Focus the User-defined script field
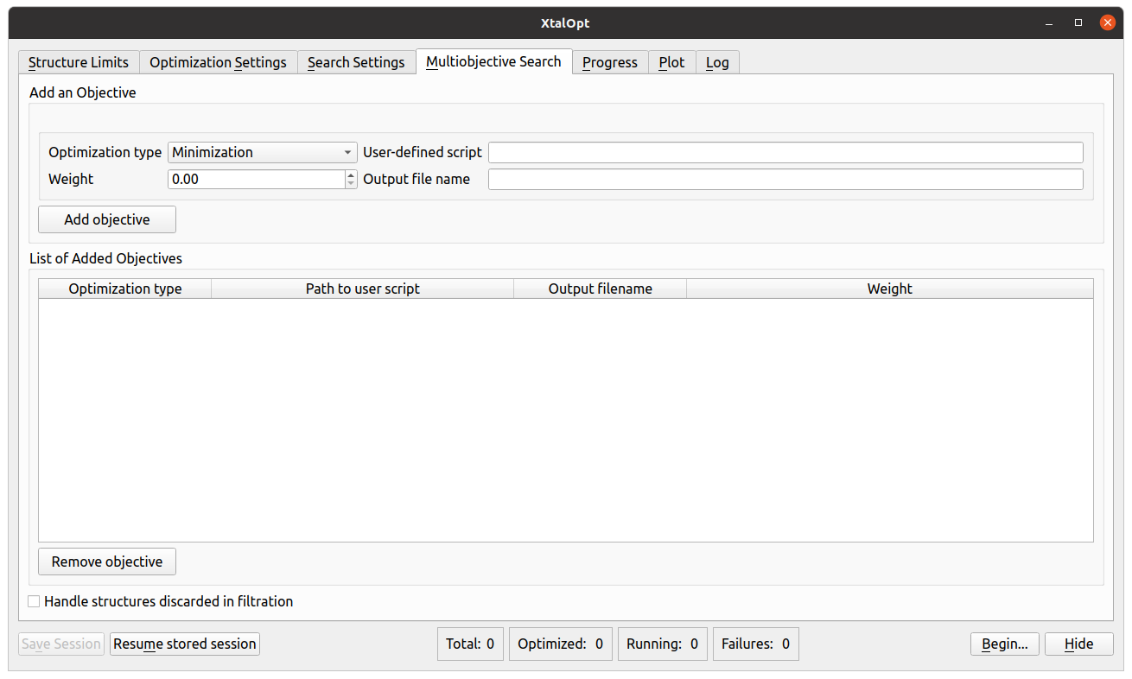 point(785,152)
